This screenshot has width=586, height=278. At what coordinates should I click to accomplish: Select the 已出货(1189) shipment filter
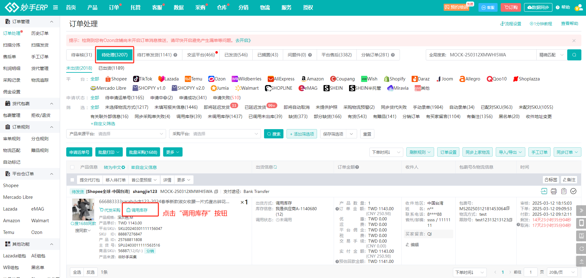[x=111, y=68]
